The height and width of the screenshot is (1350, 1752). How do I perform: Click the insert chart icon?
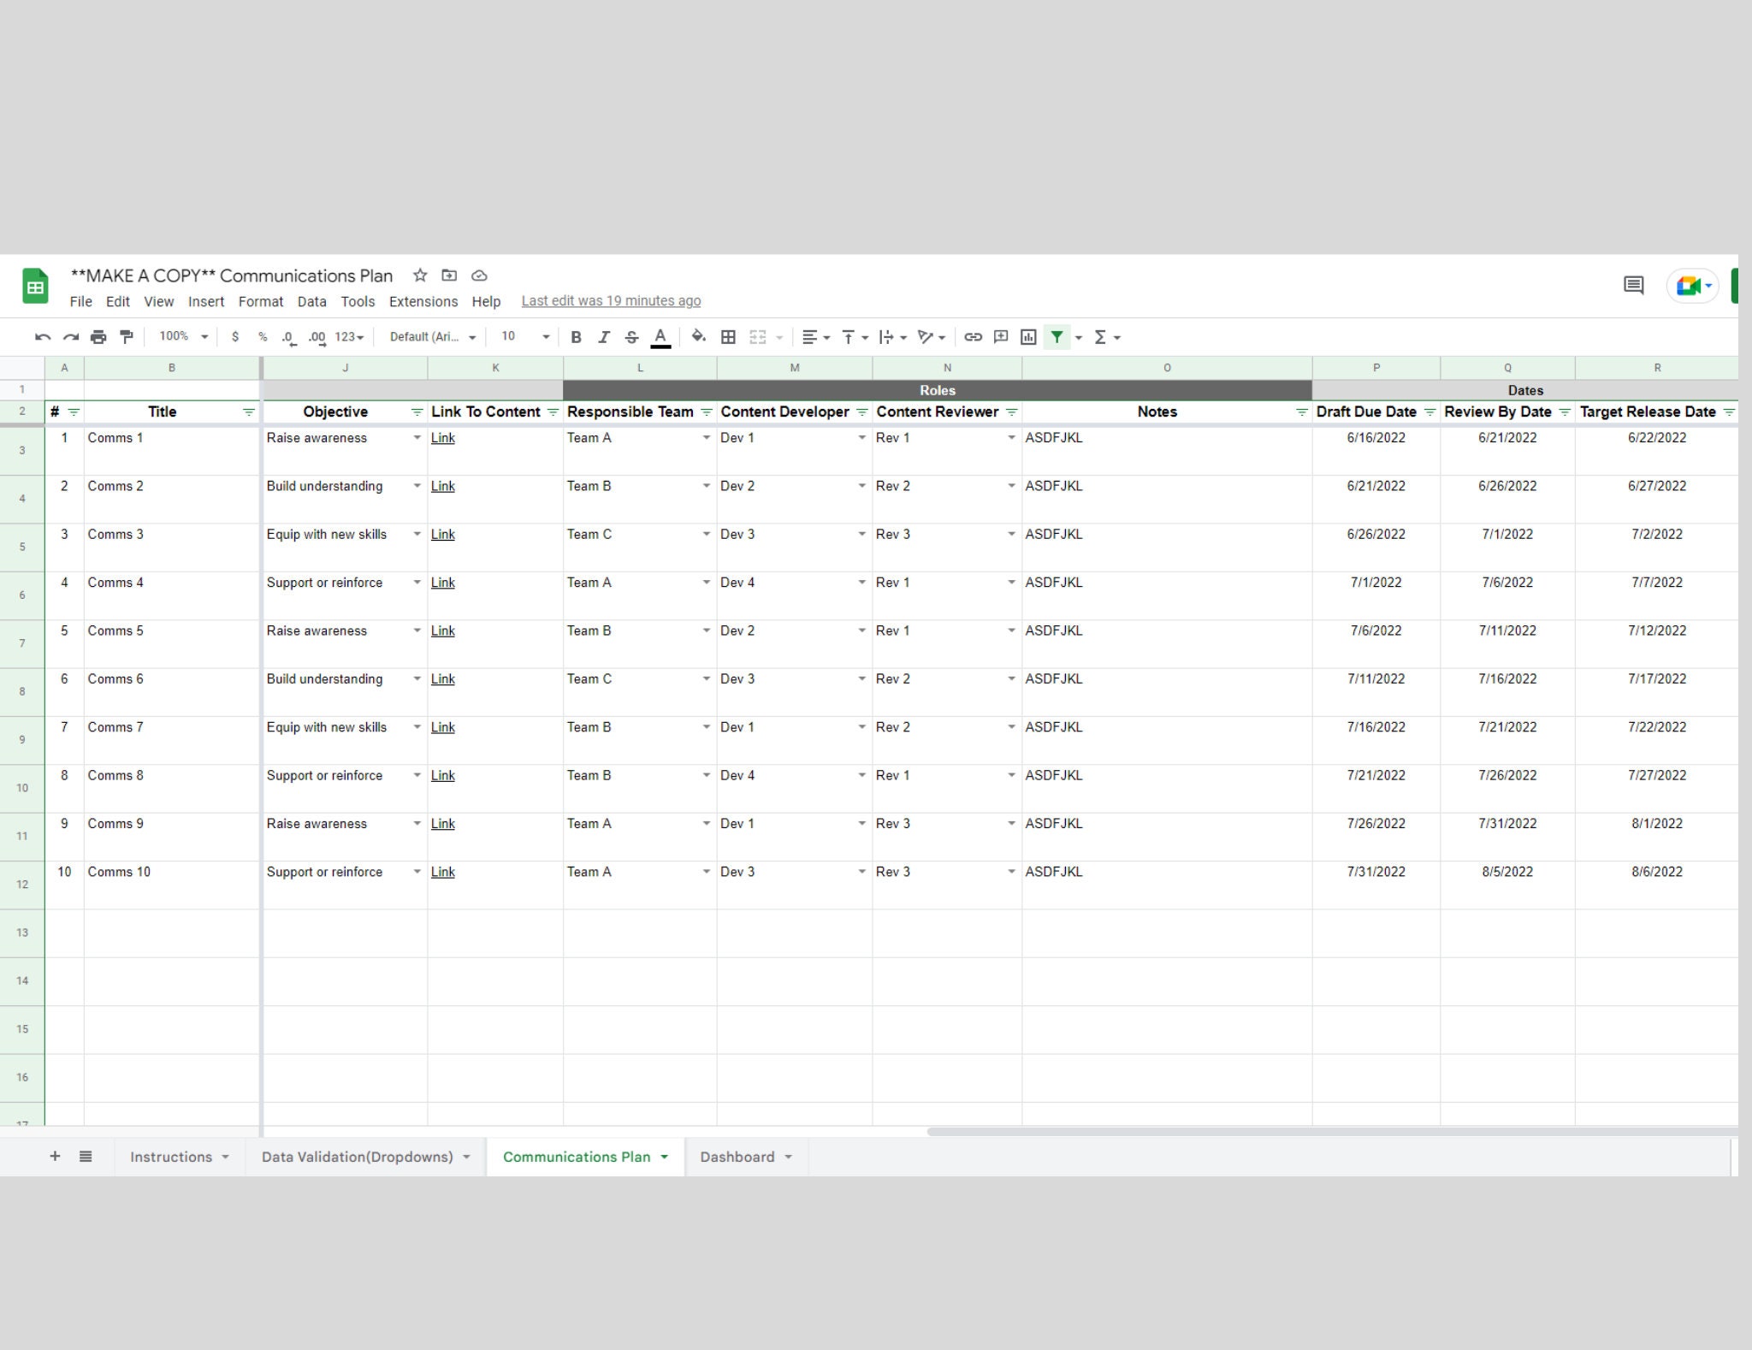point(1028,337)
